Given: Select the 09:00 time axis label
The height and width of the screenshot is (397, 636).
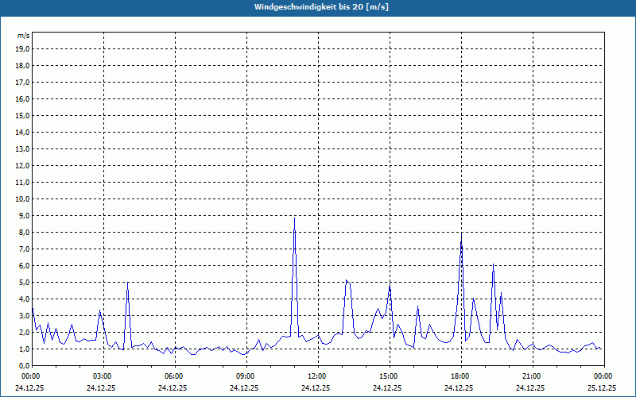Looking at the screenshot, I should 245,376.
